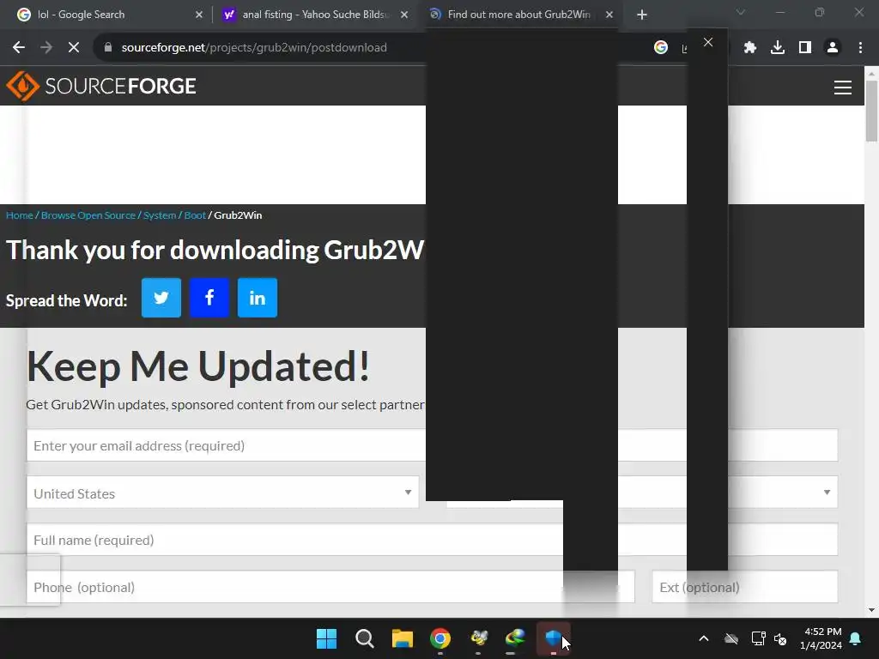
Task: Open the Windows Start menu
Action: click(326, 638)
